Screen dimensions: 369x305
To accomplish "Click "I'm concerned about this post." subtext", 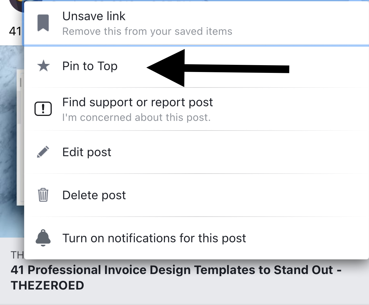I will click(x=137, y=118).
